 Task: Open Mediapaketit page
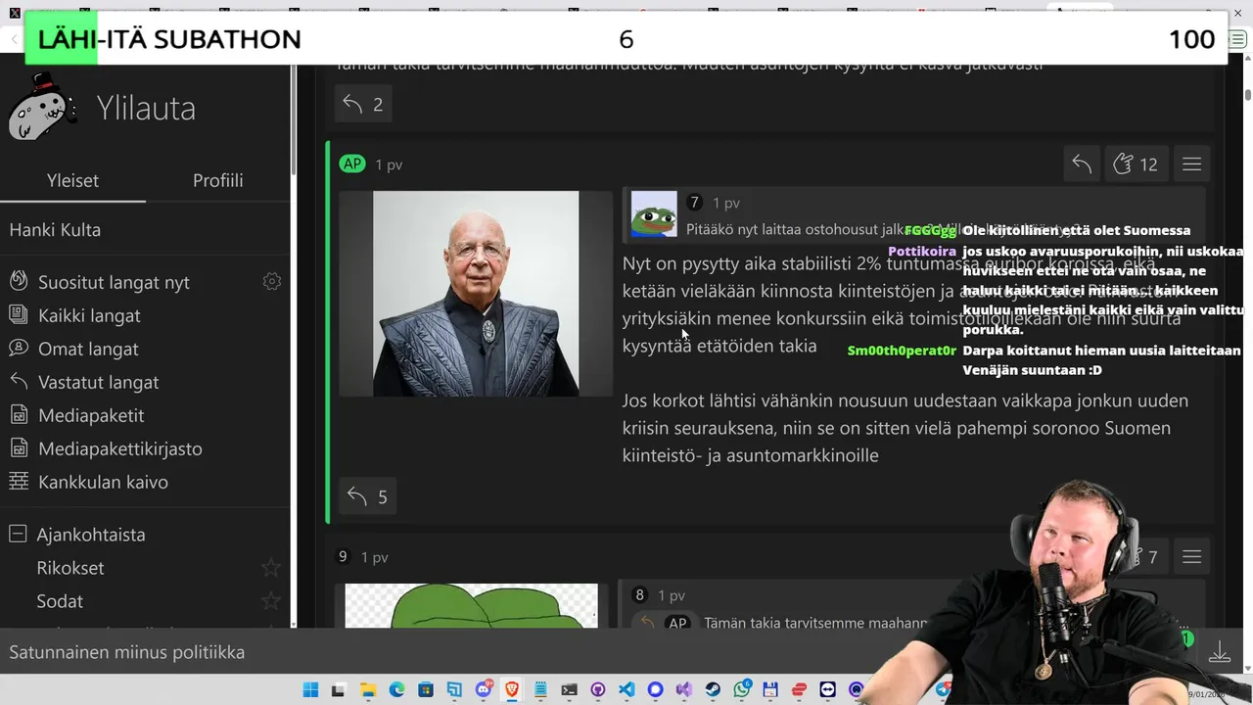coord(91,415)
